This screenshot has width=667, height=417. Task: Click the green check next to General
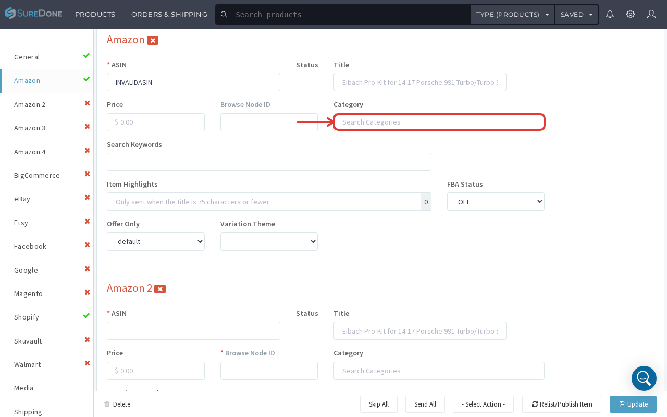(x=87, y=56)
